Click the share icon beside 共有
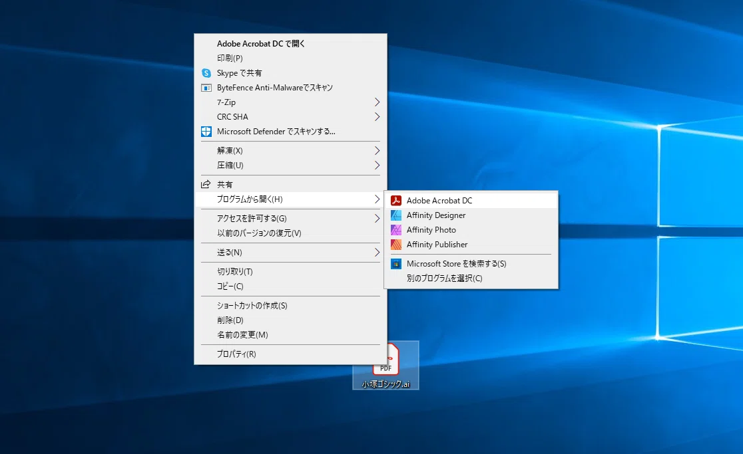The width and height of the screenshot is (743, 454). click(206, 184)
